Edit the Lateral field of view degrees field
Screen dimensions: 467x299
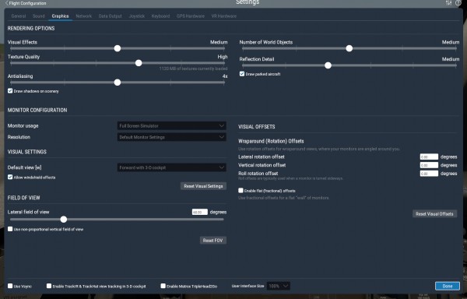200,212
